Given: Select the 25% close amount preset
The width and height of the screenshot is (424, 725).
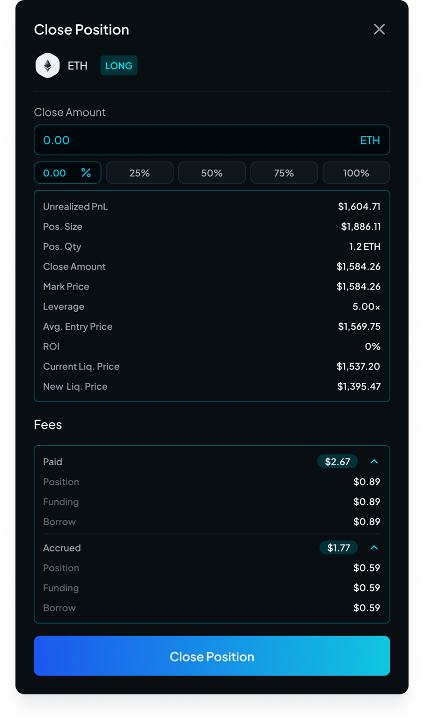Looking at the screenshot, I should 140,173.
